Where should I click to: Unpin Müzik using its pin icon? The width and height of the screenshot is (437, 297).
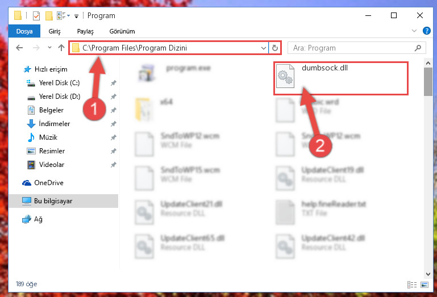pos(114,137)
